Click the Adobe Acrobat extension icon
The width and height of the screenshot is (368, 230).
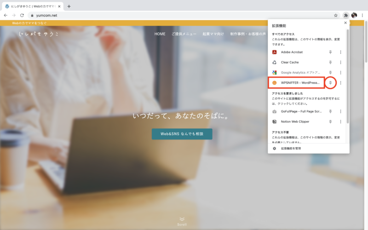tap(274, 52)
